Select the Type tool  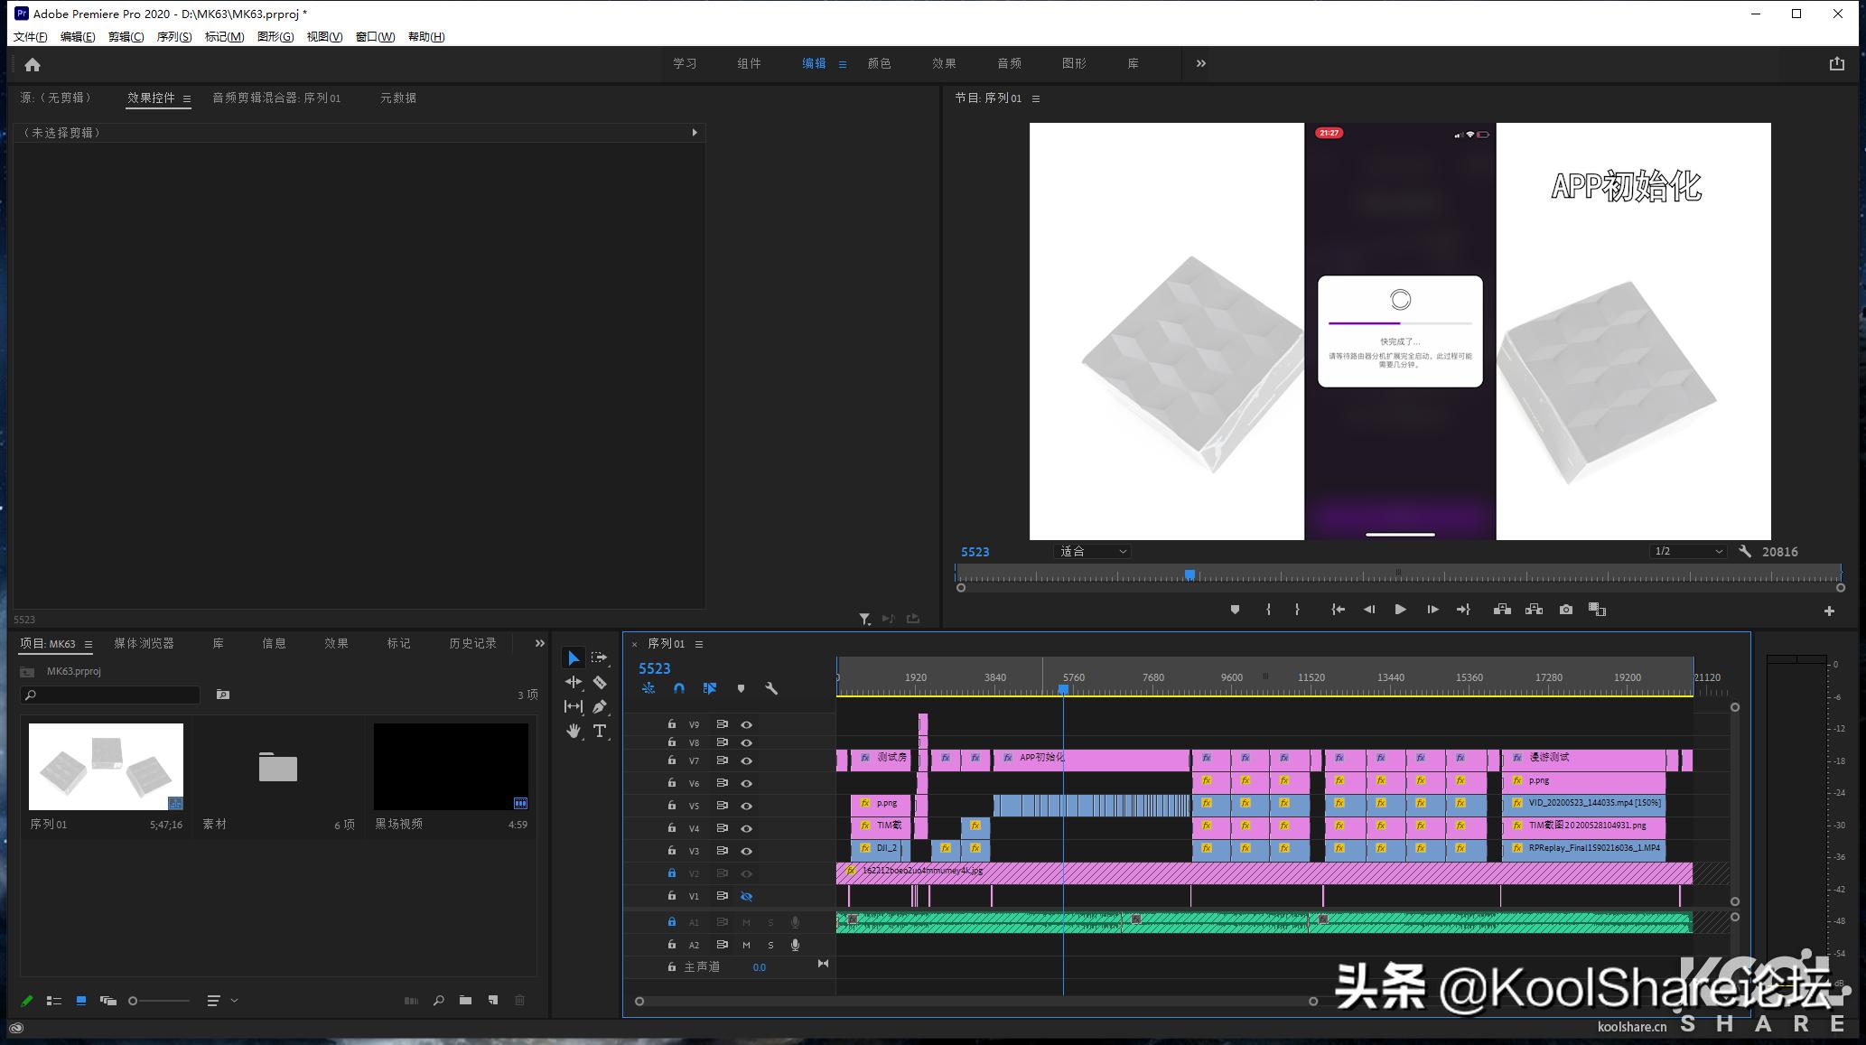[600, 731]
